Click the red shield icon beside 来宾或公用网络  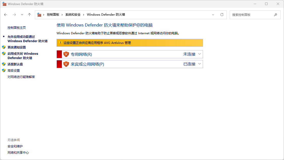[x=66, y=64]
